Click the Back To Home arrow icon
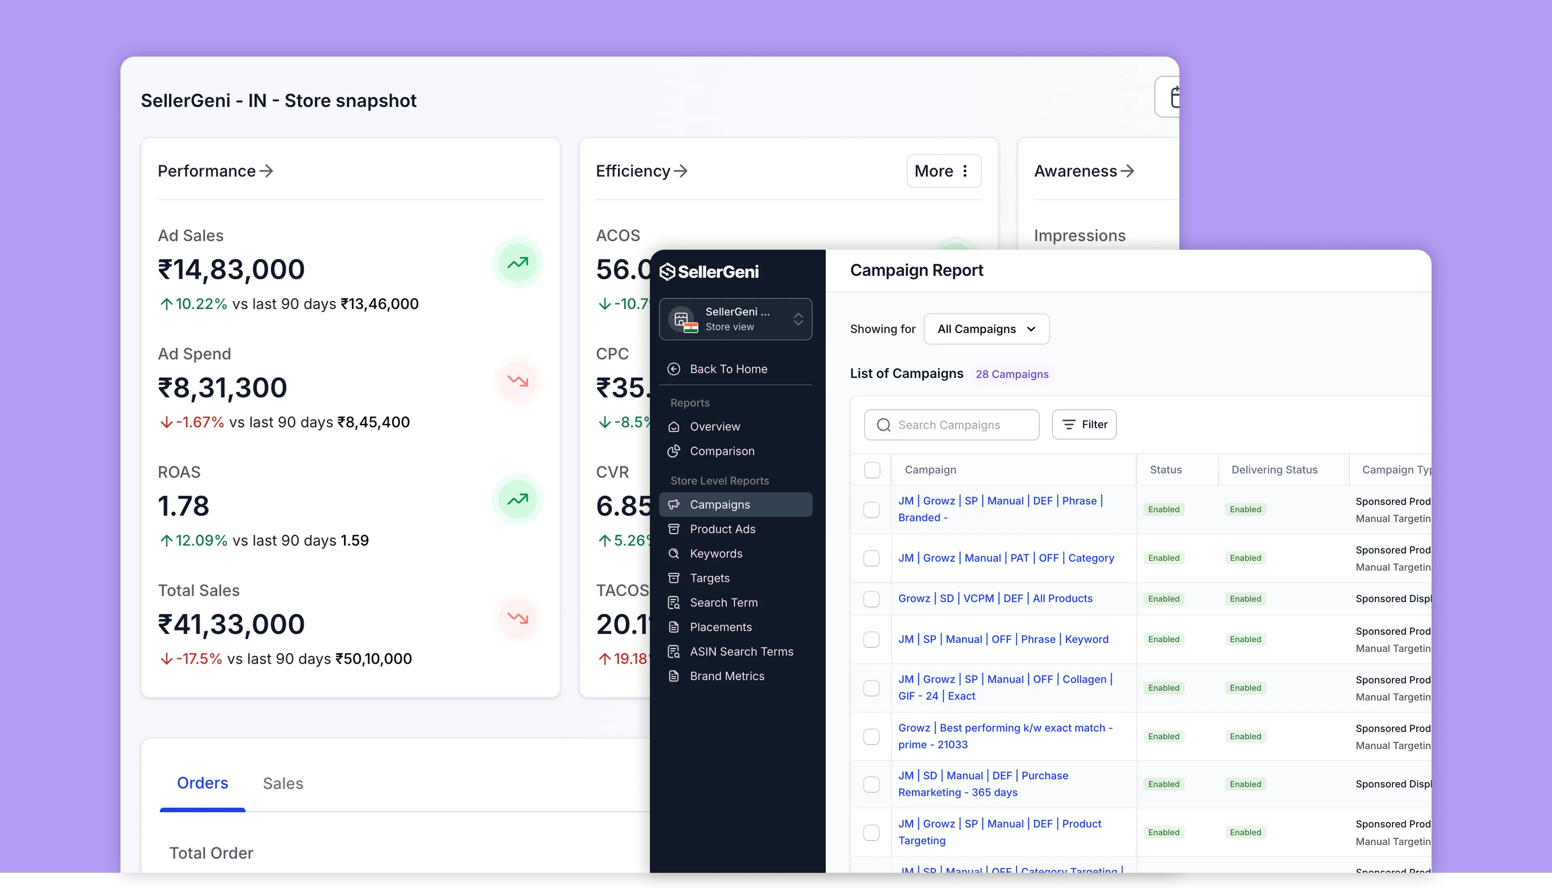 pos(674,369)
